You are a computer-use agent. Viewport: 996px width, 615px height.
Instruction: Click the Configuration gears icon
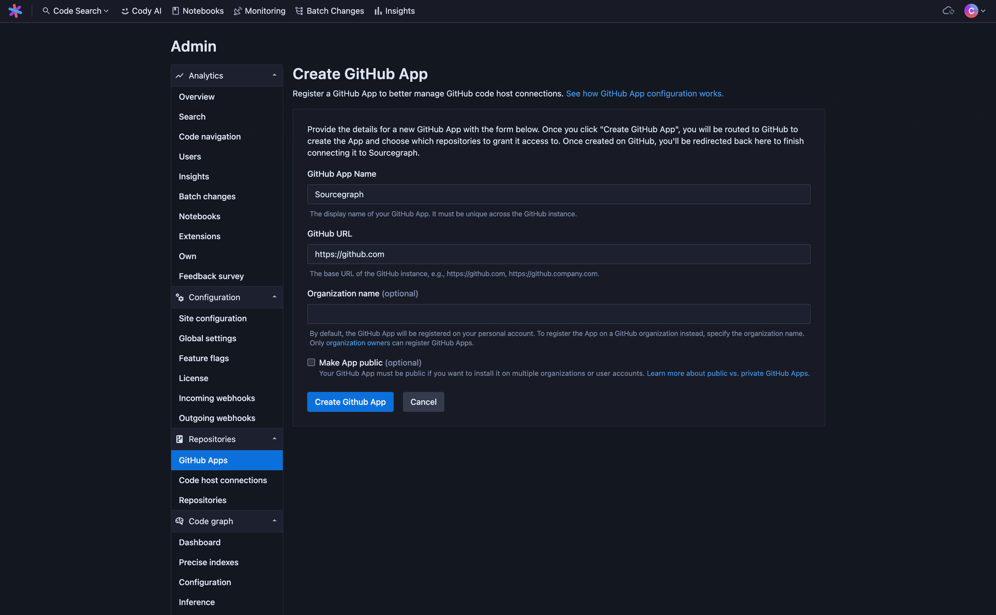coord(179,297)
